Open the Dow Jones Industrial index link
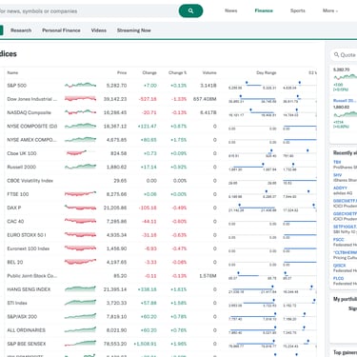The width and height of the screenshot is (357, 357). pyautogui.click(x=32, y=99)
